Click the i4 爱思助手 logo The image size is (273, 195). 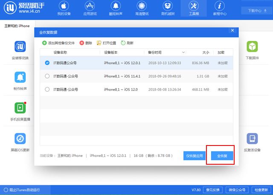coord(24,8)
